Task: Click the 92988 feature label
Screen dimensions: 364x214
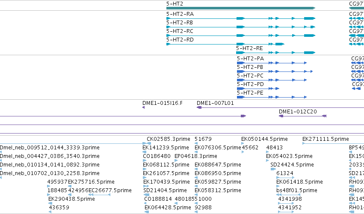Action: [203, 208]
